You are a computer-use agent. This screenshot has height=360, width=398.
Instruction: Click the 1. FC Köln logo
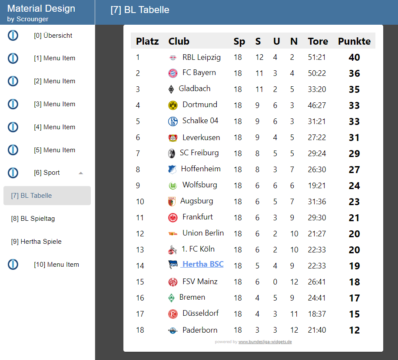coord(172,250)
